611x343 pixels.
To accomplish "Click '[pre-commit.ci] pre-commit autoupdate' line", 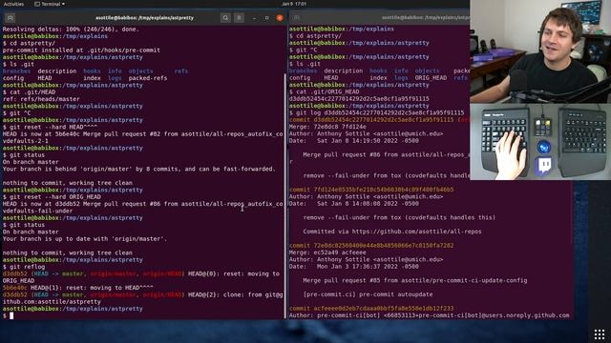I will (368, 294).
